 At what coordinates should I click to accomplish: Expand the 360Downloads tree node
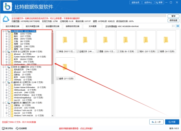click(7, 90)
